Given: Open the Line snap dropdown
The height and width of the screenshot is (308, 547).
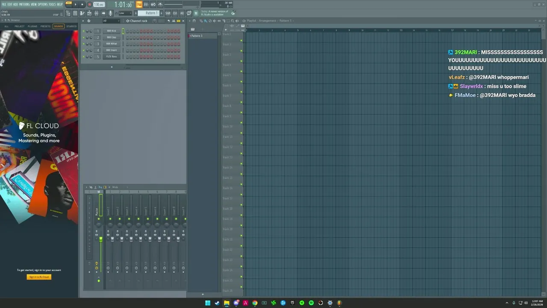Looking at the screenshot, I should (125, 13).
